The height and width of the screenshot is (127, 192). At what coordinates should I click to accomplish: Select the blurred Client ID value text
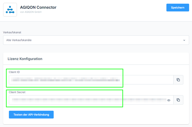pos(65,79)
